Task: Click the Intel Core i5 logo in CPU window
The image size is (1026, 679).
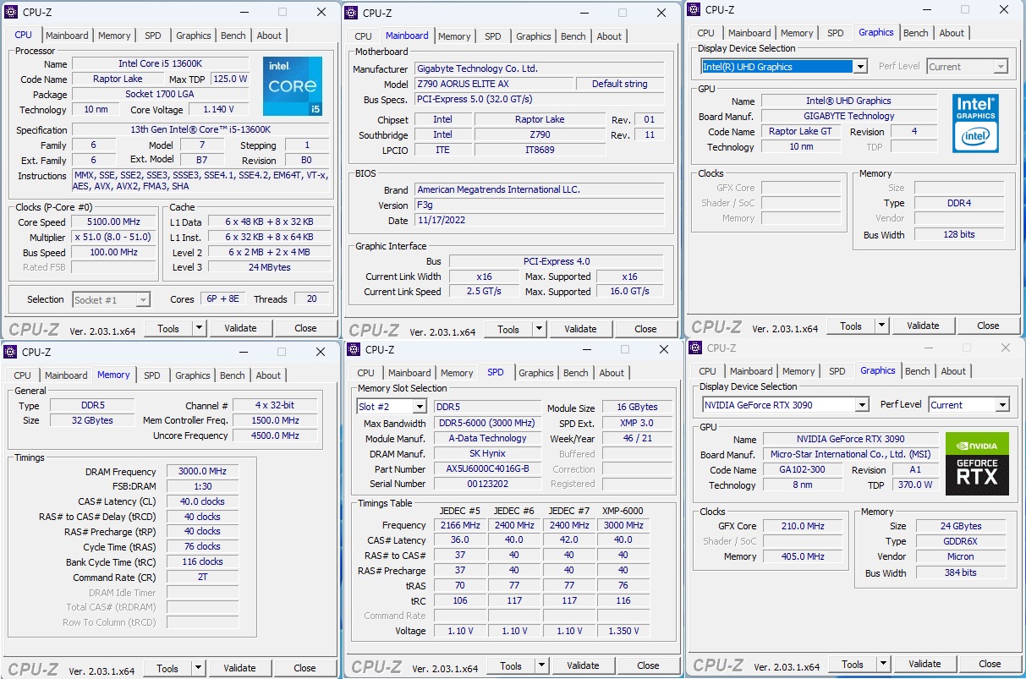Action: click(x=293, y=86)
